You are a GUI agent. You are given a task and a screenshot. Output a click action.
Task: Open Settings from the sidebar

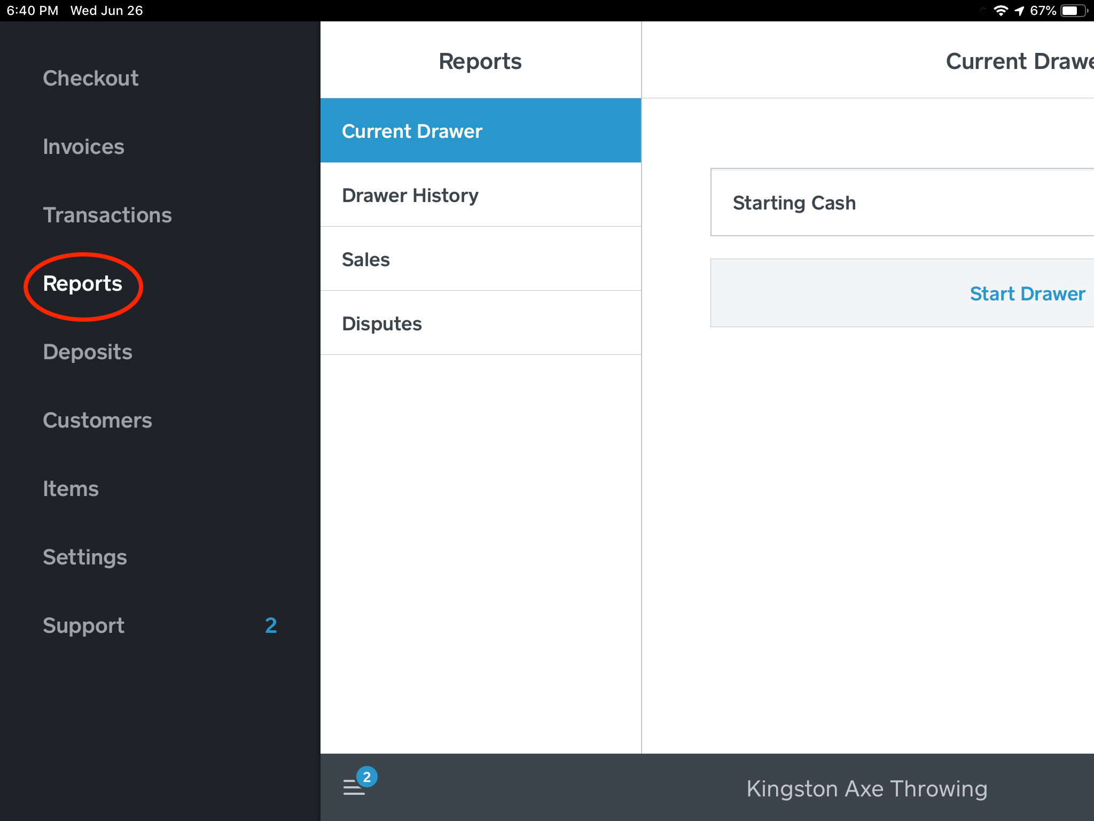point(85,557)
